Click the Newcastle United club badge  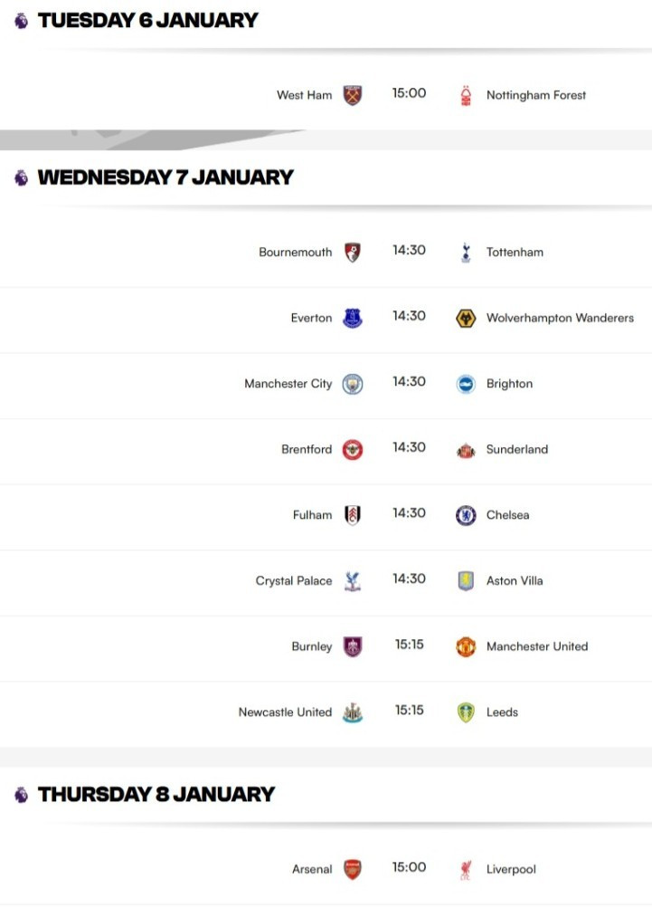pos(354,712)
